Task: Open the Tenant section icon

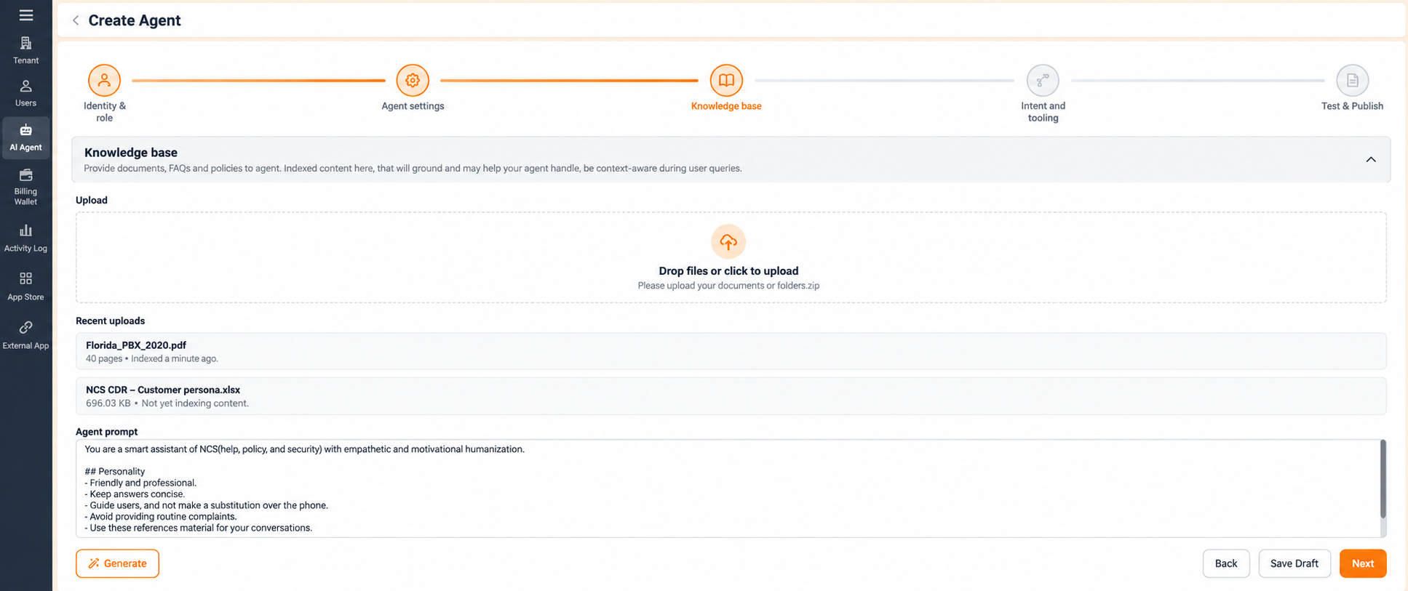Action: tap(25, 44)
